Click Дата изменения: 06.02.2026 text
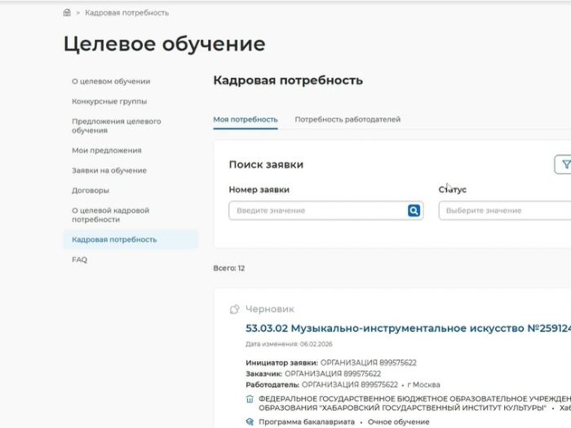The height and width of the screenshot is (428, 571). 289,344
